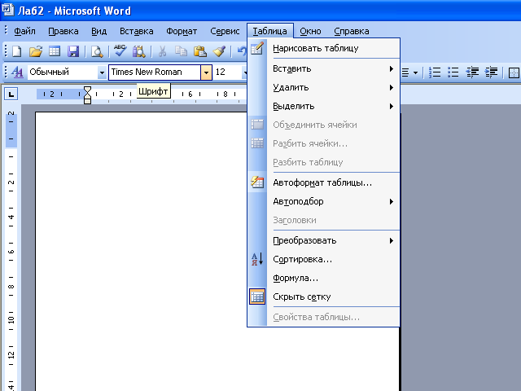
Task: Expand the Преобразовать submenu
Action: (x=323, y=240)
